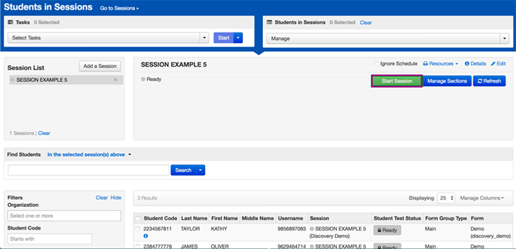Select the checkbox for student TAYLOR KATHY
Image resolution: width=516 pixels, height=249 pixels.
point(138,229)
